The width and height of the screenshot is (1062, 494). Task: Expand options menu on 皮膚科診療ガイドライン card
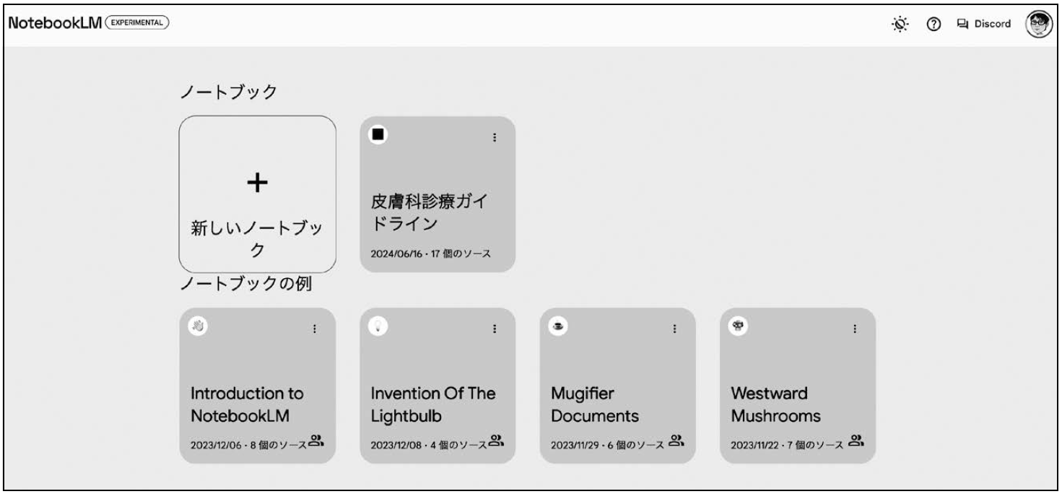pos(495,137)
